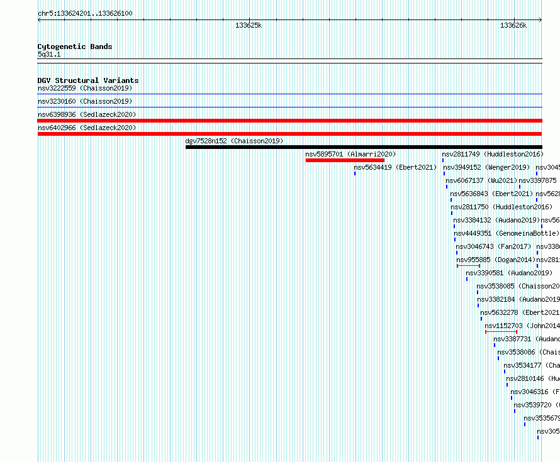Select the Cytogenetic Bands track title
This screenshot has width=560, height=462.
75,47
